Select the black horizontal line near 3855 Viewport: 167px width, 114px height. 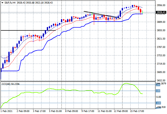[23, 30]
